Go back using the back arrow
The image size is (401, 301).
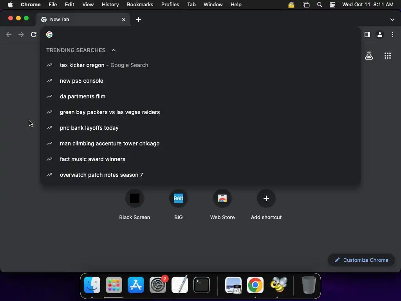click(9, 34)
